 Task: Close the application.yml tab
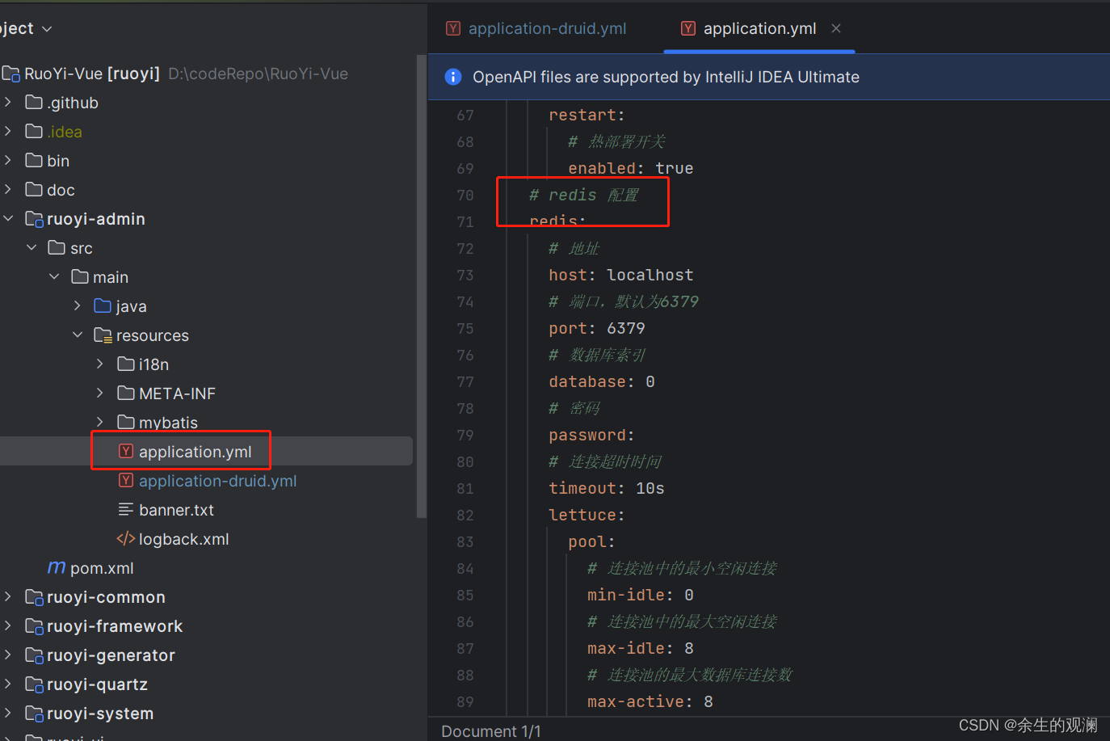(836, 28)
